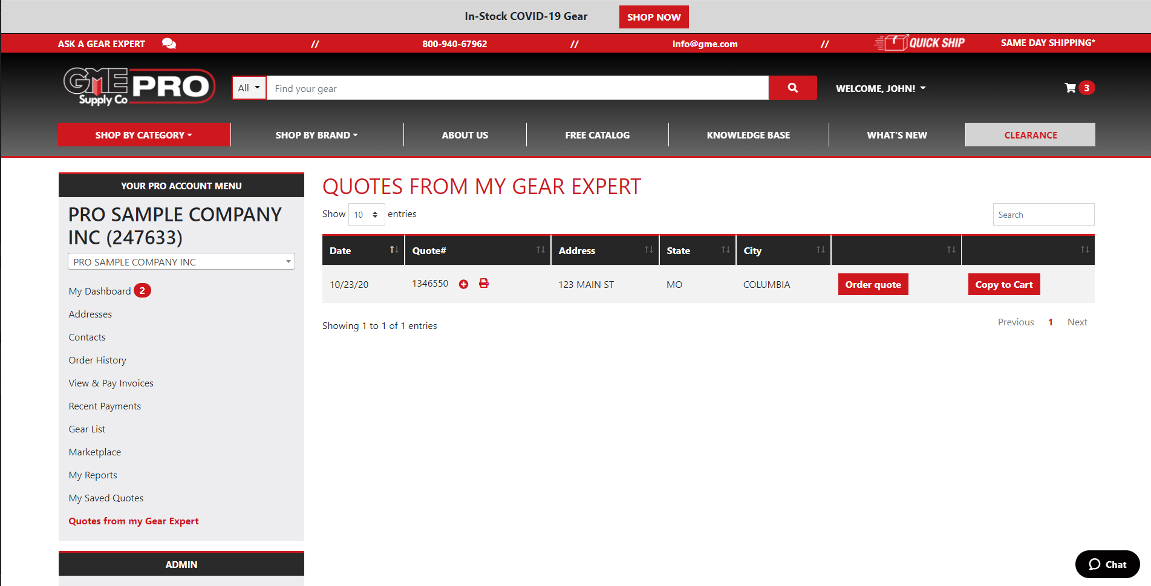Open My Saved Quotes

point(106,498)
